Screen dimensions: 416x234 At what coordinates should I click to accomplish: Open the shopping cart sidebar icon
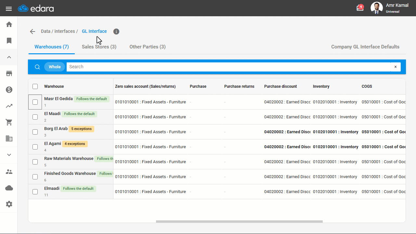tap(9, 122)
